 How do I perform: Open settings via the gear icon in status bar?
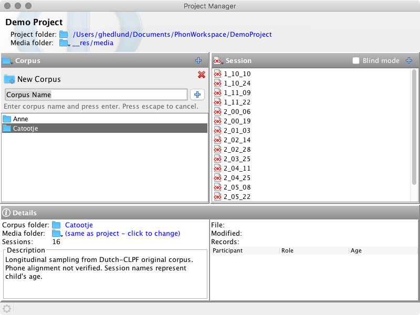(7, 309)
